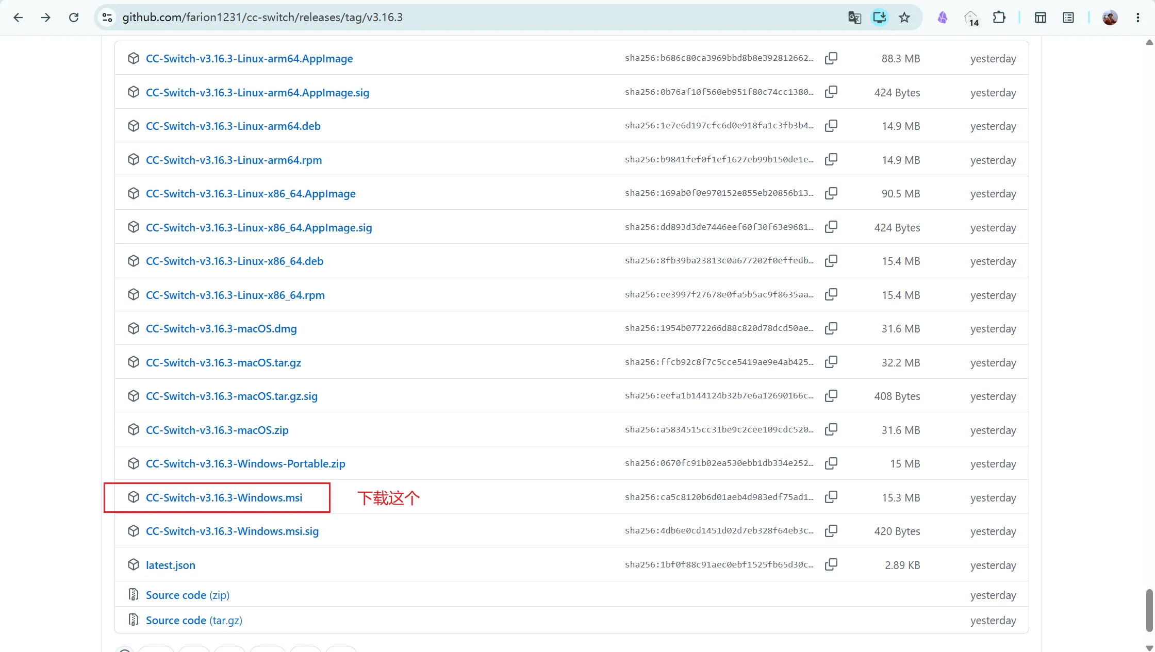Copy the sha256 for Linux-arm64.AppImage.sig
Image resolution: width=1155 pixels, height=652 pixels.
[x=831, y=92]
